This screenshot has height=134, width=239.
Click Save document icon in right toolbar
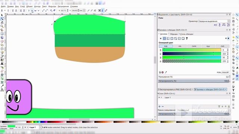[x=233, y=21]
